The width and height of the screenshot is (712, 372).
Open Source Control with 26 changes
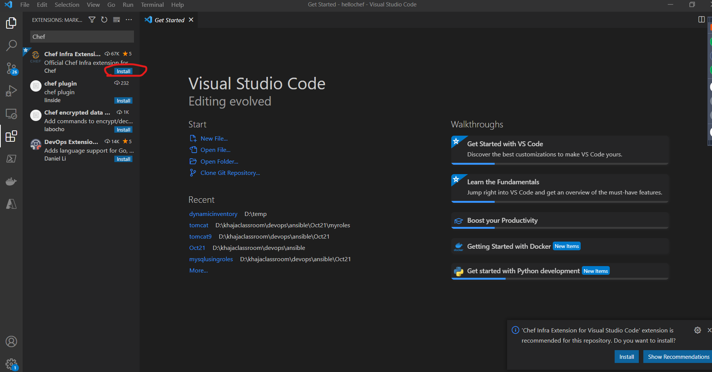[x=11, y=68]
